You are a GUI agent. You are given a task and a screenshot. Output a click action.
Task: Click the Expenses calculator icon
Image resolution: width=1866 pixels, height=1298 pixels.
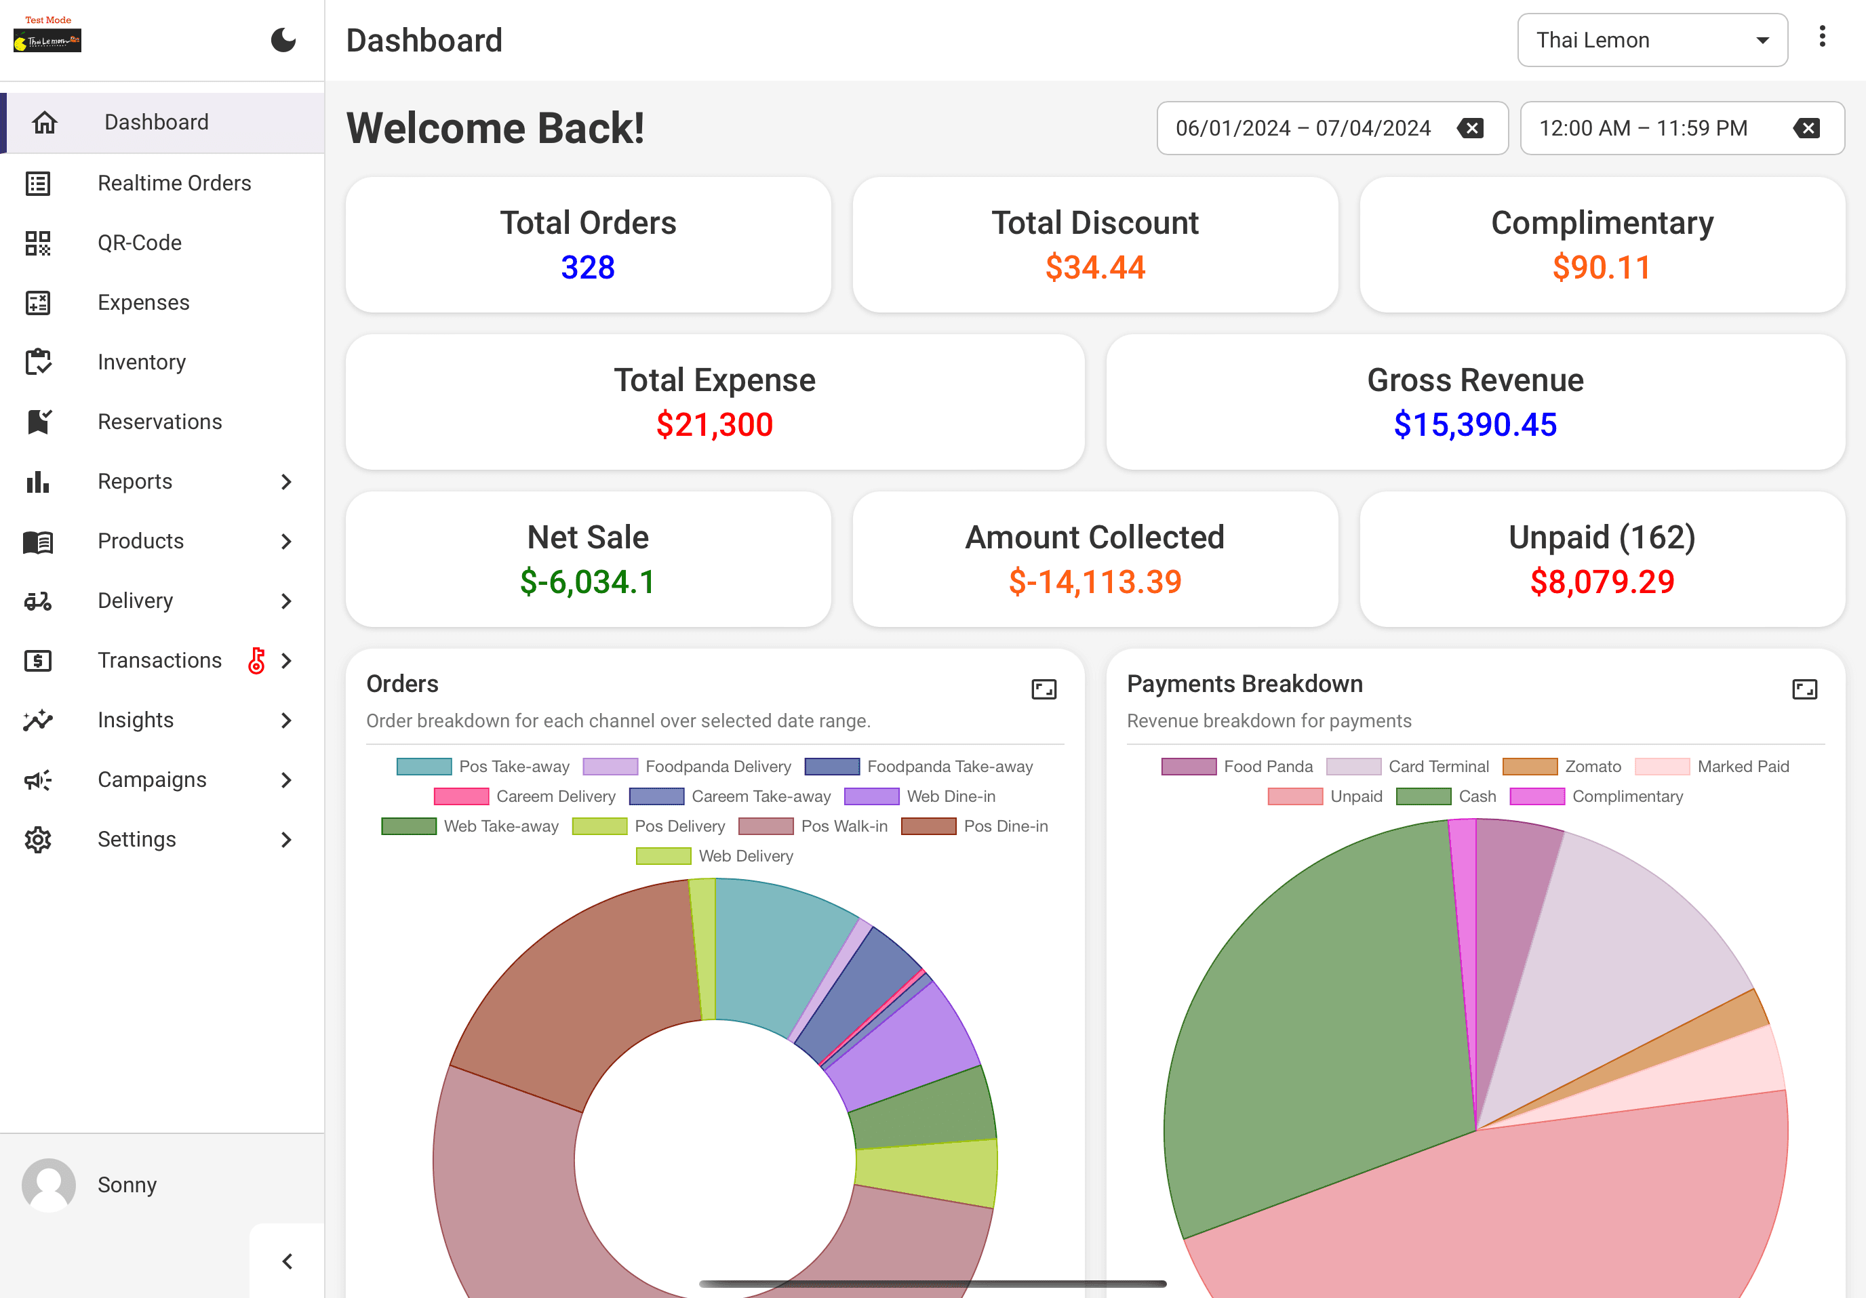pyautogui.click(x=38, y=302)
